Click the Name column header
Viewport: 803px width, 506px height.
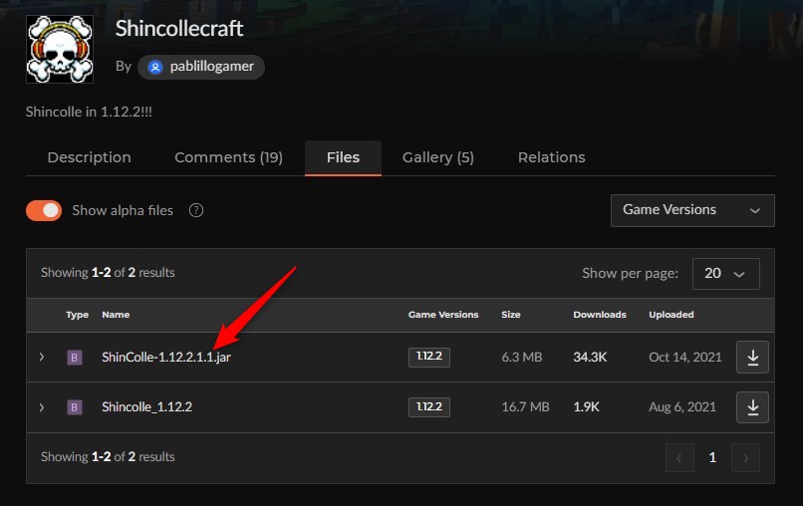point(116,315)
